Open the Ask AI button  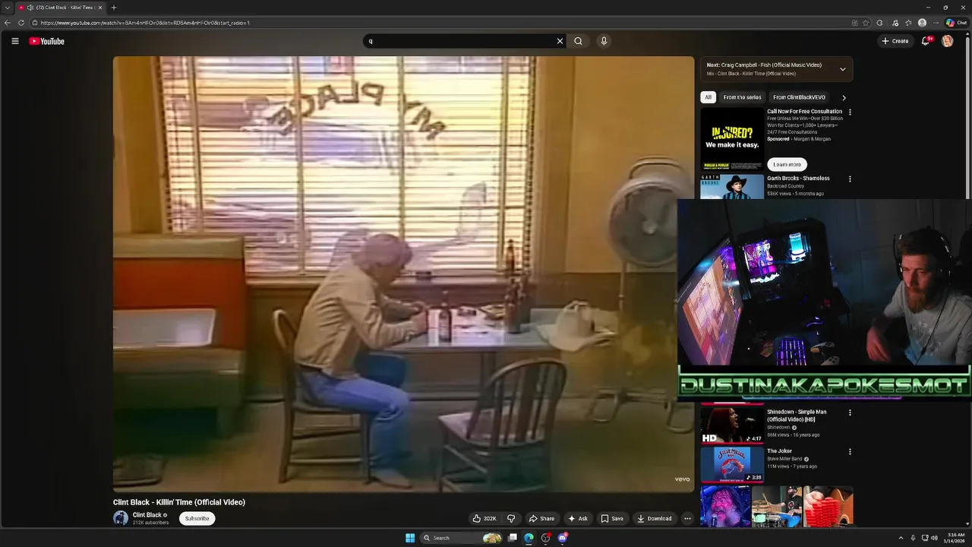coord(578,519)
